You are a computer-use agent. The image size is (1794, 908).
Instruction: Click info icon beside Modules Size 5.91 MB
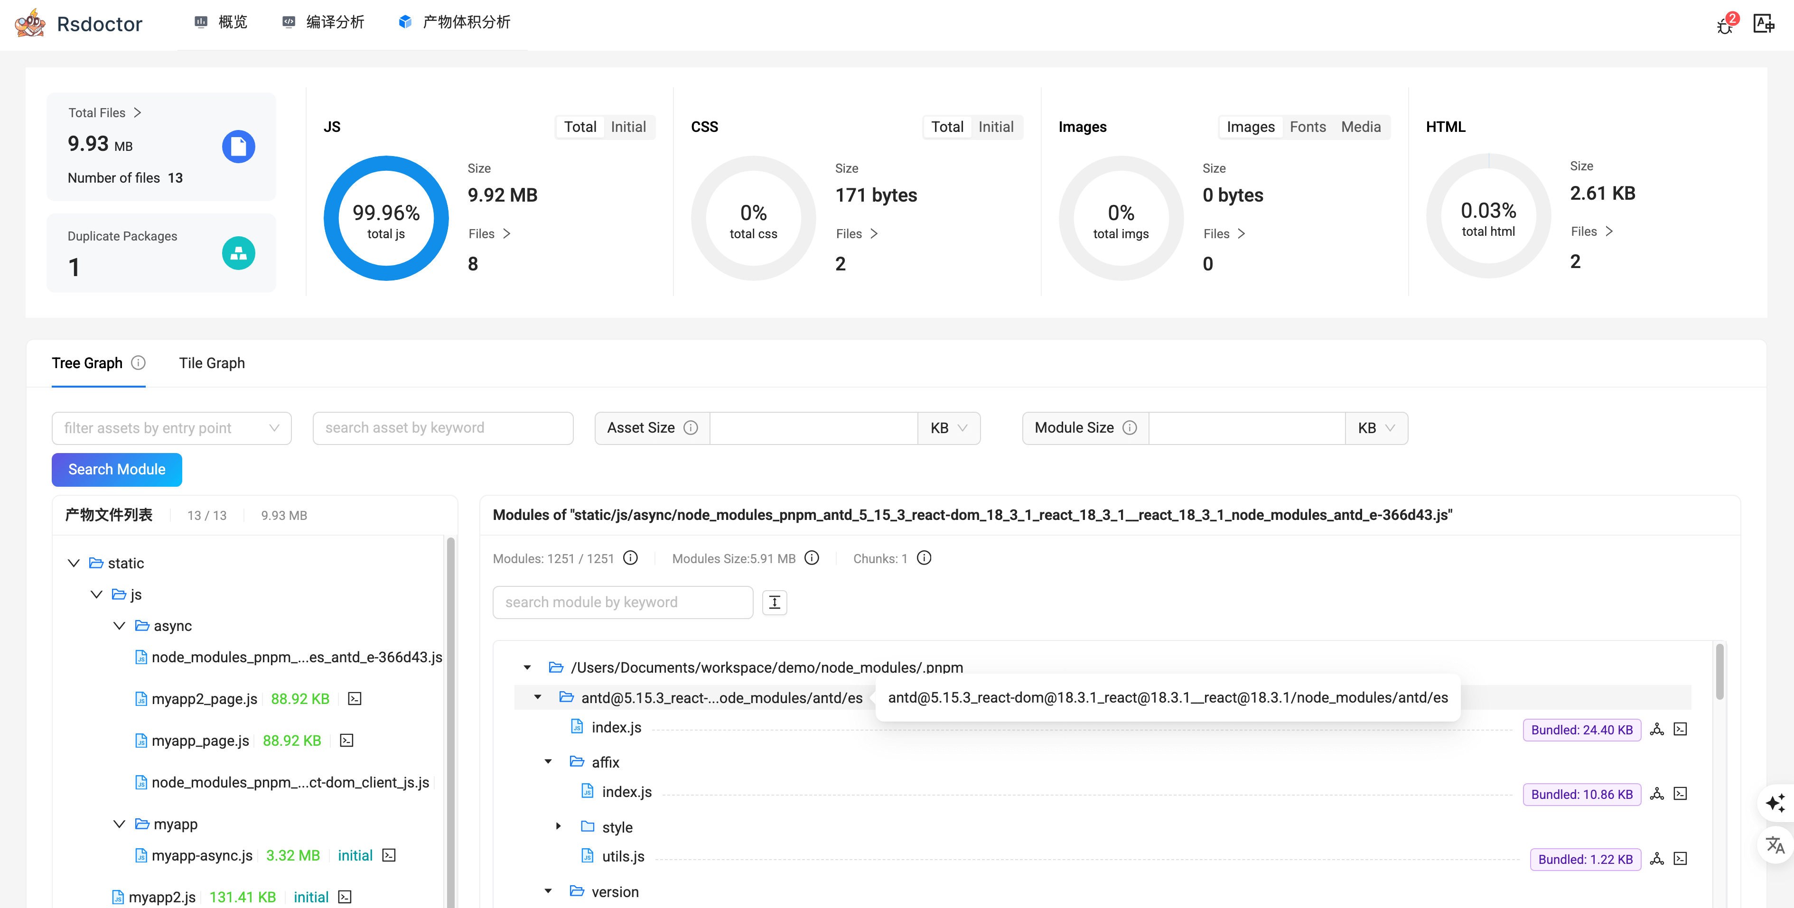812,558
